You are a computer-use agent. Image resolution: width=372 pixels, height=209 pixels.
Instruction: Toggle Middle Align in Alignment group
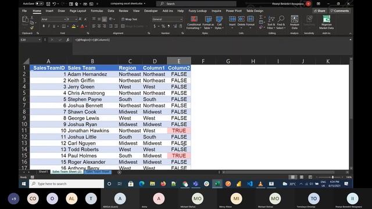point(99,19)
